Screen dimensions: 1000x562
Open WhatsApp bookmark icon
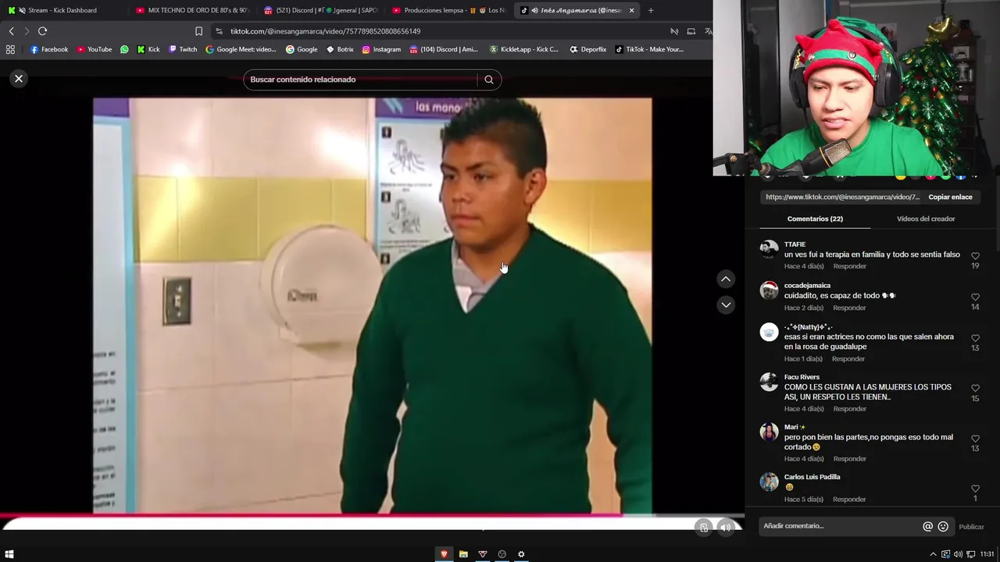pyautogui.click(x=124, y=49)
